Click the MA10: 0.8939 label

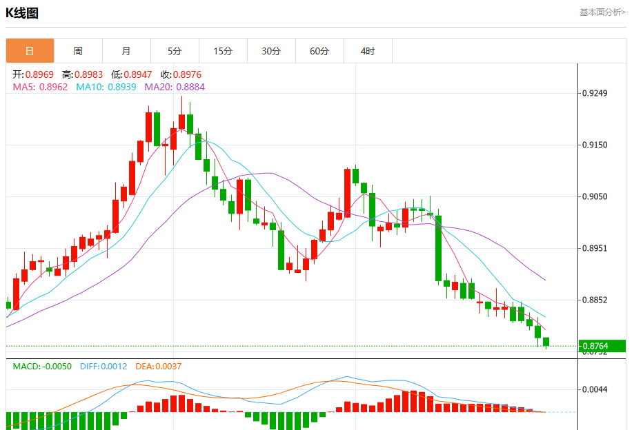[106, 87]
